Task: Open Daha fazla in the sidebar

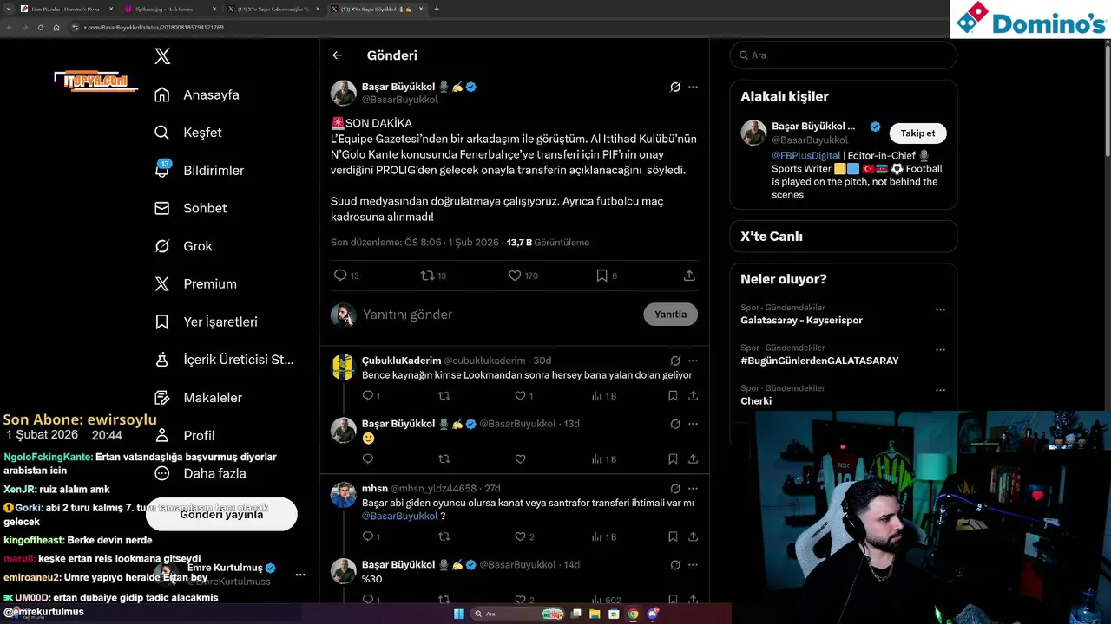Action: [x=201, y=473]
